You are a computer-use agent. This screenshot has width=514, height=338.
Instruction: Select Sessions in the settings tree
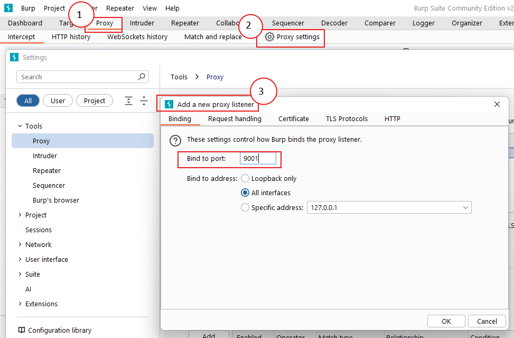(39, 230)
